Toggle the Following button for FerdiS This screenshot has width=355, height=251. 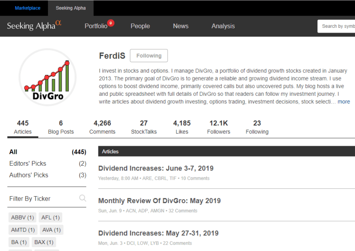tap(149, 56)
